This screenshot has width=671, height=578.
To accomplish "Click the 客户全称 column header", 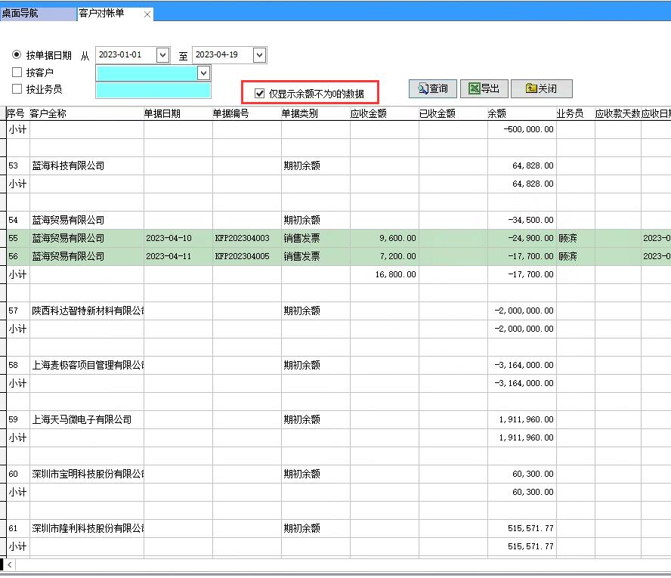I will coord(48,113).
